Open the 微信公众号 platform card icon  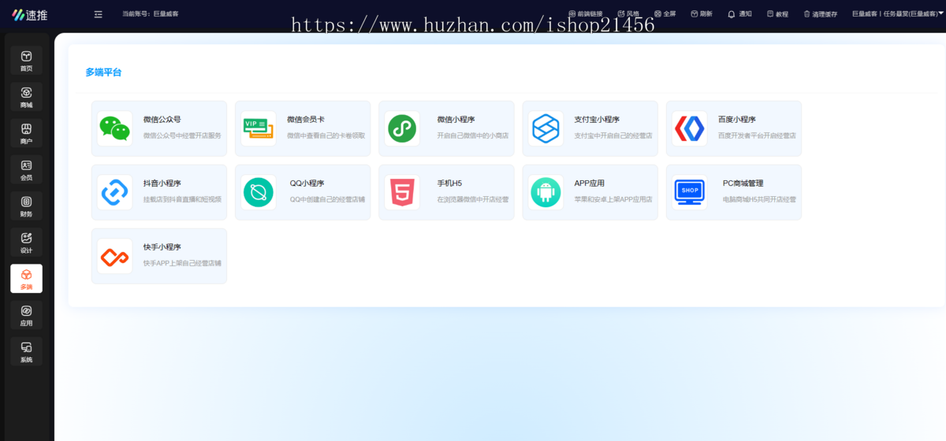[115, 128]
